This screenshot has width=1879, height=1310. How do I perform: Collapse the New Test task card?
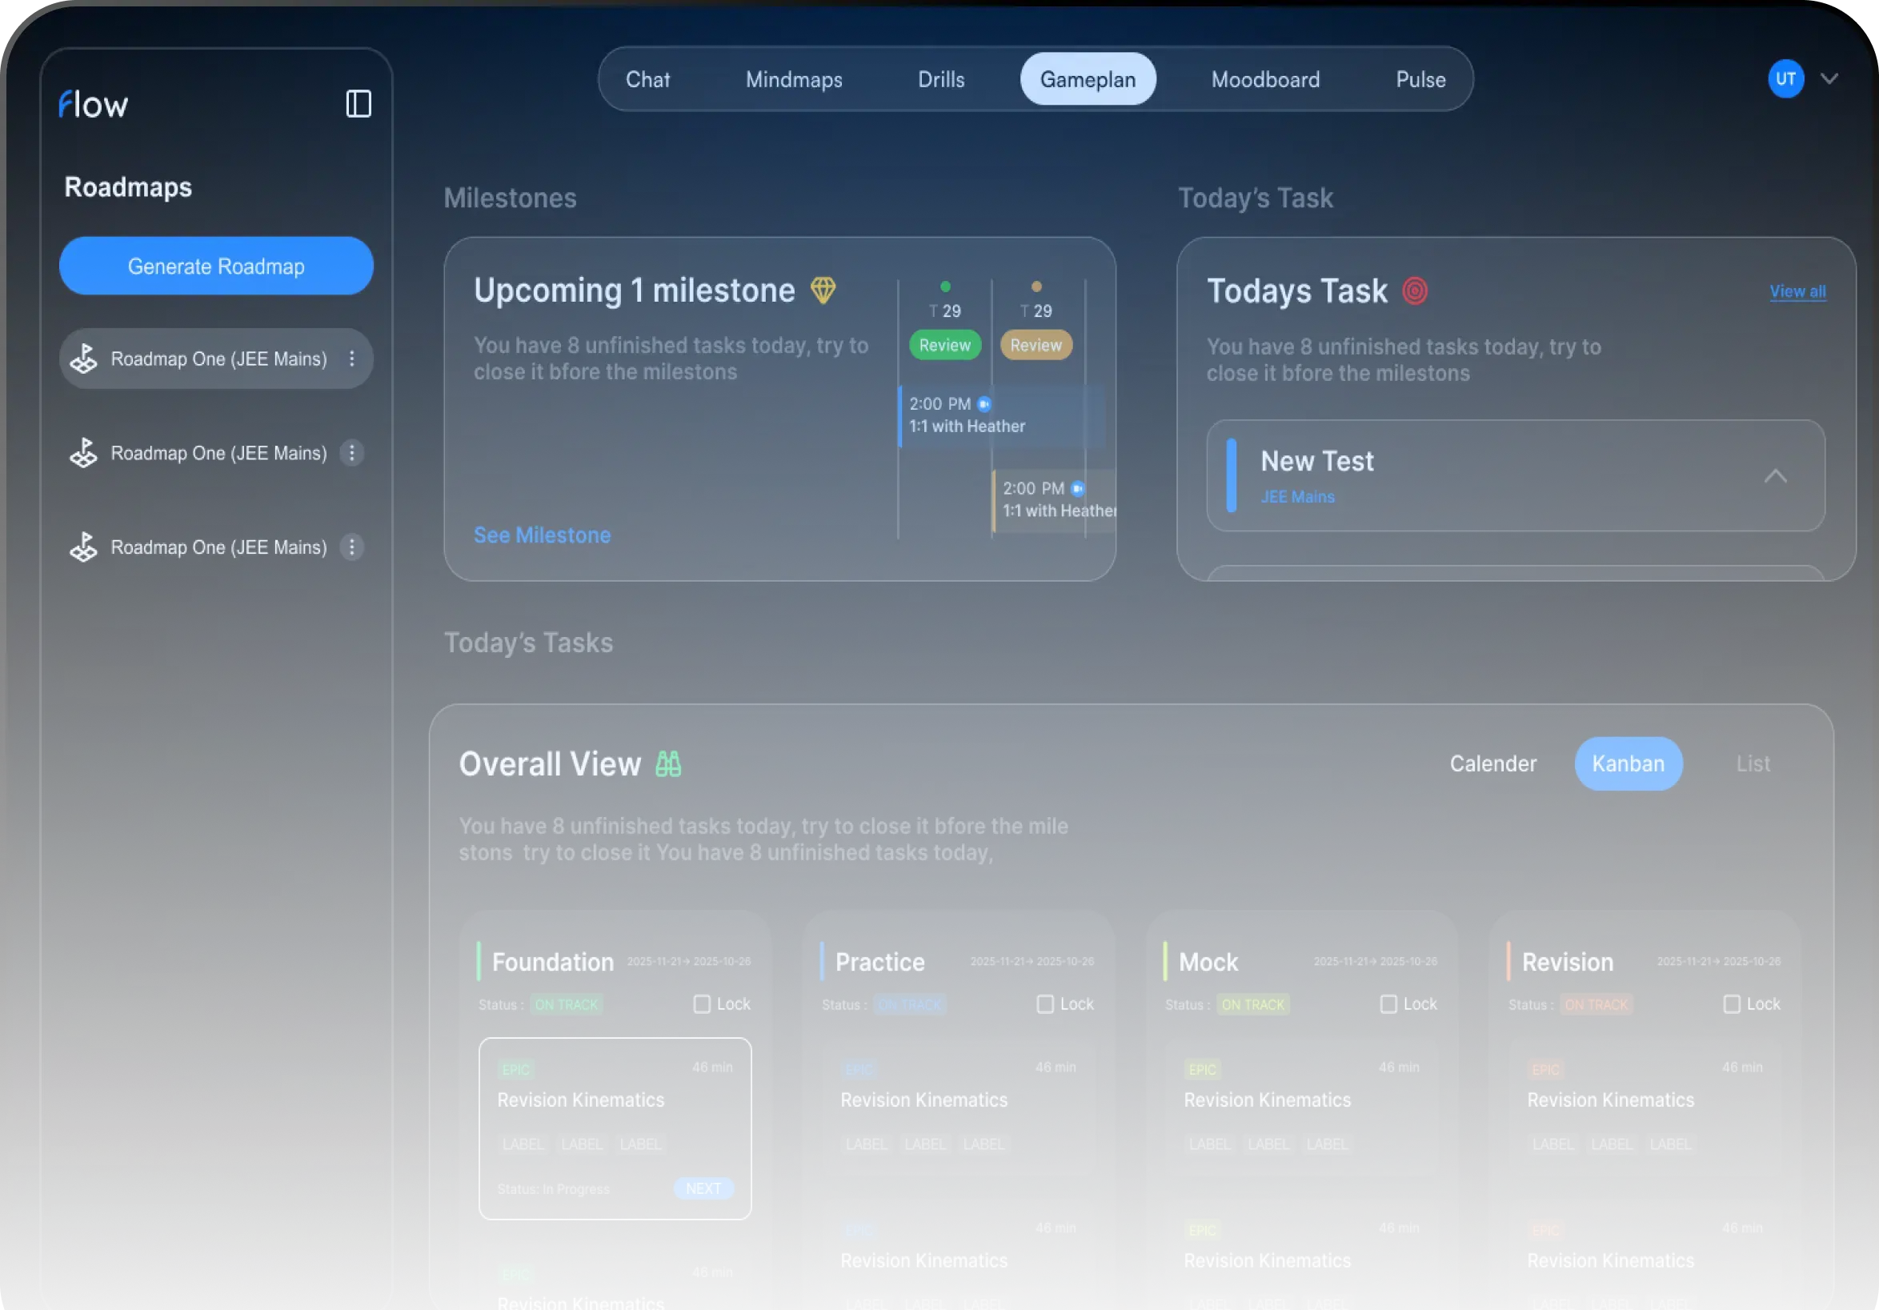pyautogui.click(x=1775, y=476)
